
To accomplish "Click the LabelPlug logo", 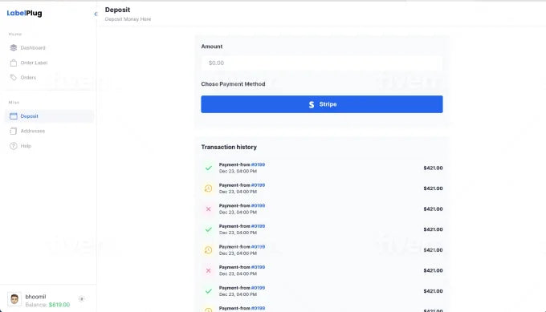I will pyautogui.click(x=24, y=13).
